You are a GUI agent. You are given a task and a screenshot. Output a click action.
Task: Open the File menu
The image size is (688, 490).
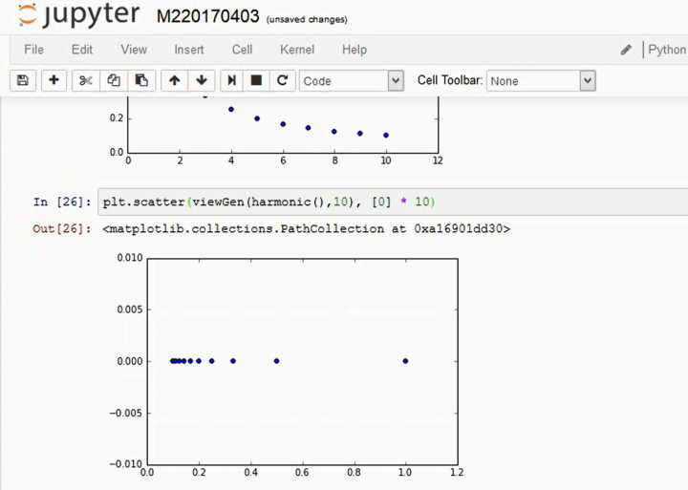click(33, 50)
